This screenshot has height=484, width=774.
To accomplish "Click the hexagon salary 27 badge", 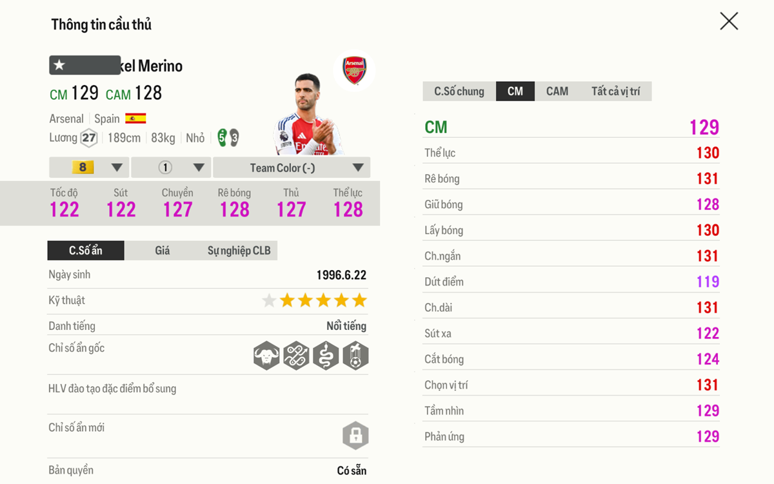I will pyautogui.click(x=88, y=138).
